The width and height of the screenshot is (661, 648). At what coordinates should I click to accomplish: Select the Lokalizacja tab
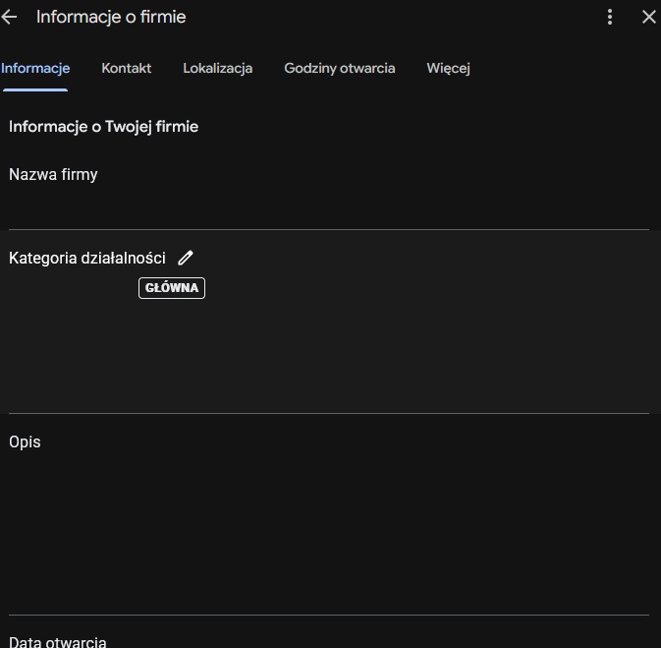(217, 68)
